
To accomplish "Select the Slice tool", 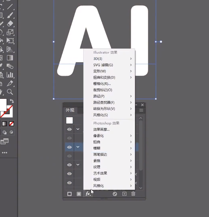I will coord(10,83).
